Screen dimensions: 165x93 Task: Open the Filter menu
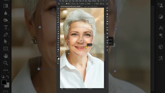80,1
